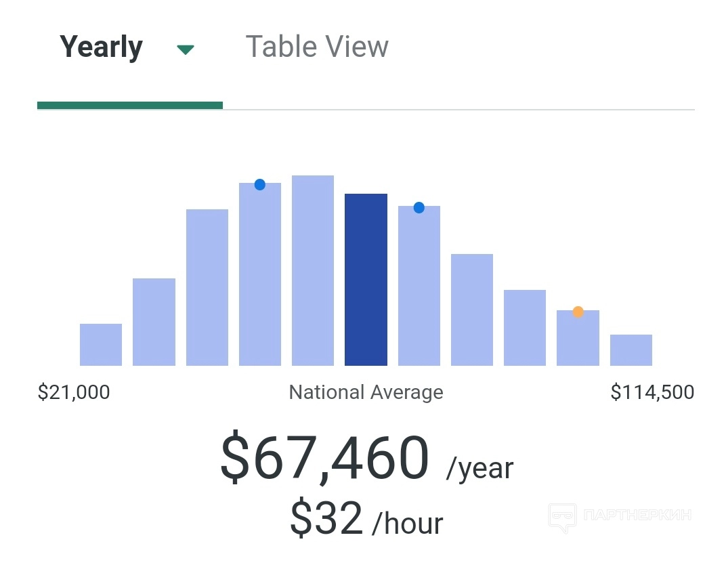Click the dark blue National Average bar

click(x=366, y=280)
